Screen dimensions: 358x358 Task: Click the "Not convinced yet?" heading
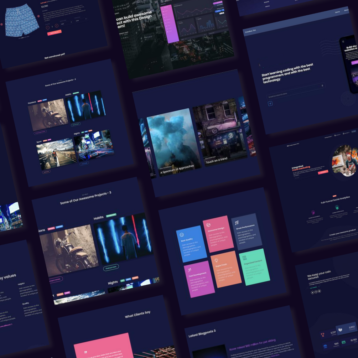coord(55,56)
